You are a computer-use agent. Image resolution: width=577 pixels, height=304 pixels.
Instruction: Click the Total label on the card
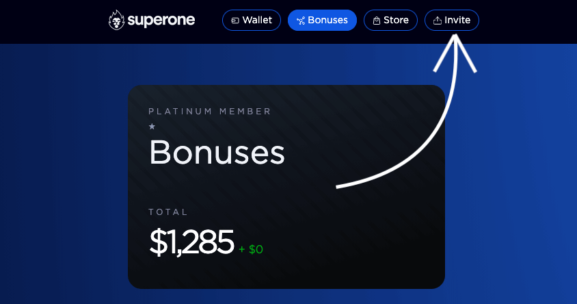(168, 212)
